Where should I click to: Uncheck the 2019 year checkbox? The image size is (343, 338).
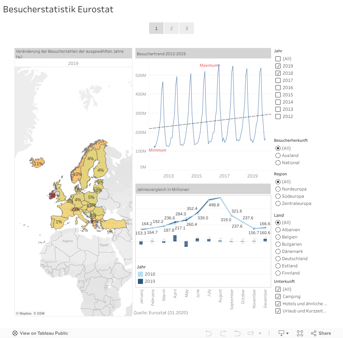(278, 66)
